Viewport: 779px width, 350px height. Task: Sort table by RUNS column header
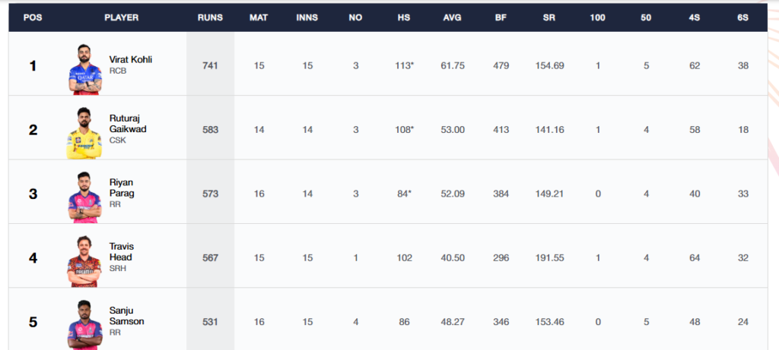(x=210, y=18)
